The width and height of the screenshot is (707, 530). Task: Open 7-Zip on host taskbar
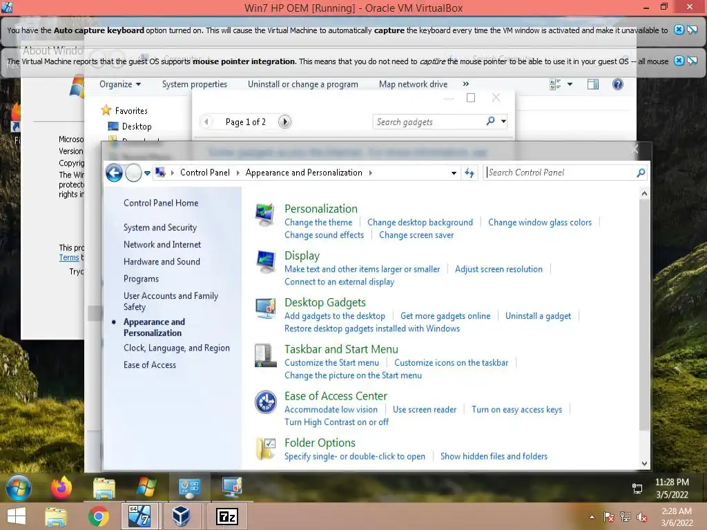click(226, 516)
